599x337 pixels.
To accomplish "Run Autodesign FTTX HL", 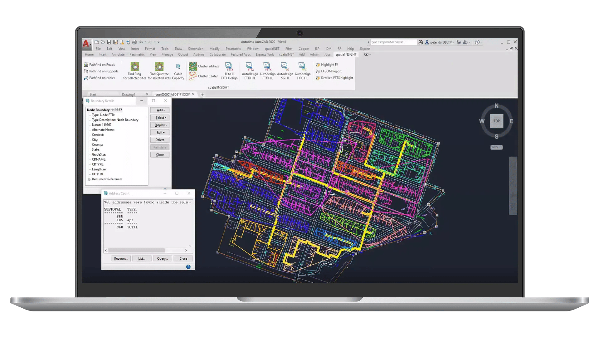I will [x=250, y=71].
